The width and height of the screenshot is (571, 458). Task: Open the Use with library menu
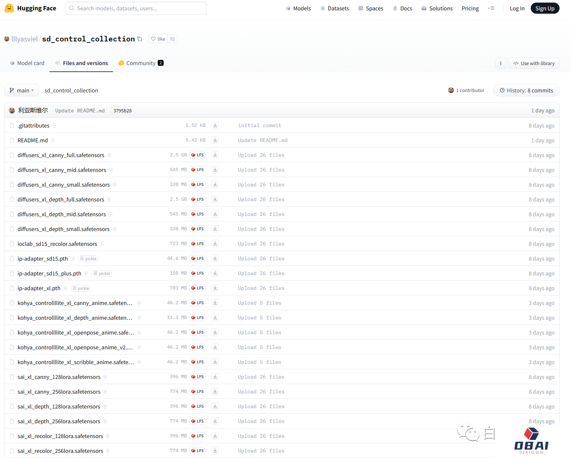pos(534,63)
